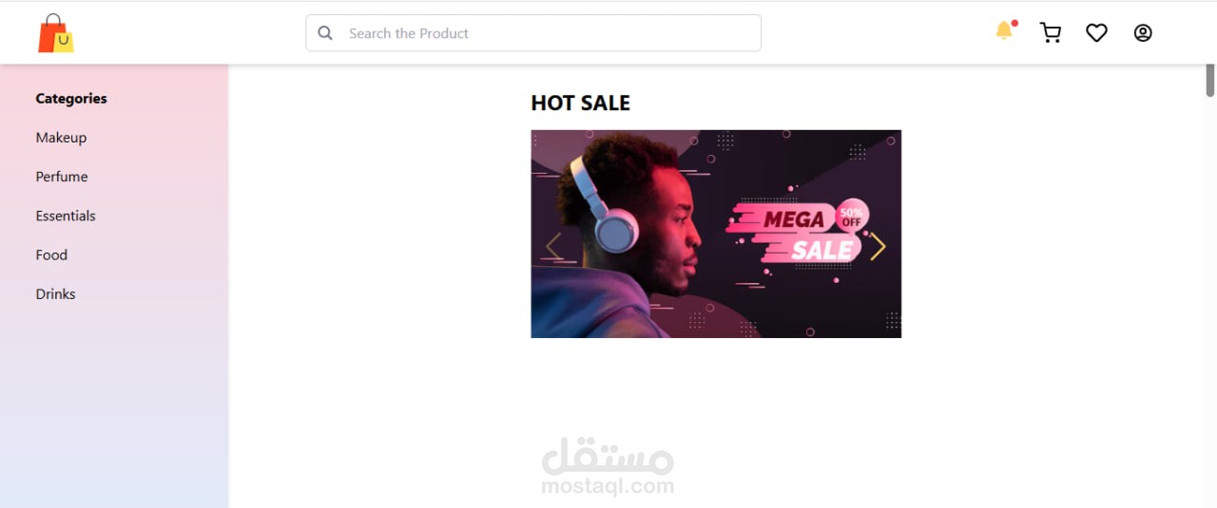Image resolution: width=1217 pixels, height=508 pixels.
Task: Click the HOT SALE heading
Action: coord(580,103)
